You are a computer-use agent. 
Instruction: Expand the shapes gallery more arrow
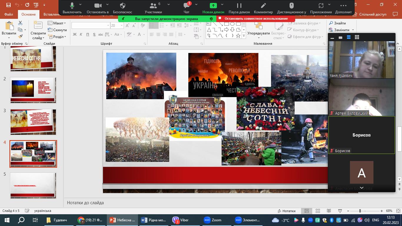[x=244, y=36]
